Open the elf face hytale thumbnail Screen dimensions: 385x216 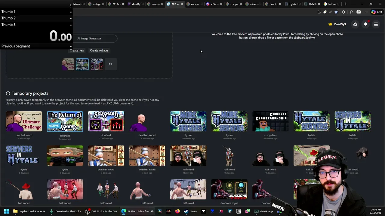[65, 156]
